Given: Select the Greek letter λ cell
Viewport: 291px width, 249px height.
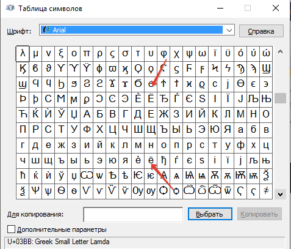Looking at the screenshot, I should [23, 54].
